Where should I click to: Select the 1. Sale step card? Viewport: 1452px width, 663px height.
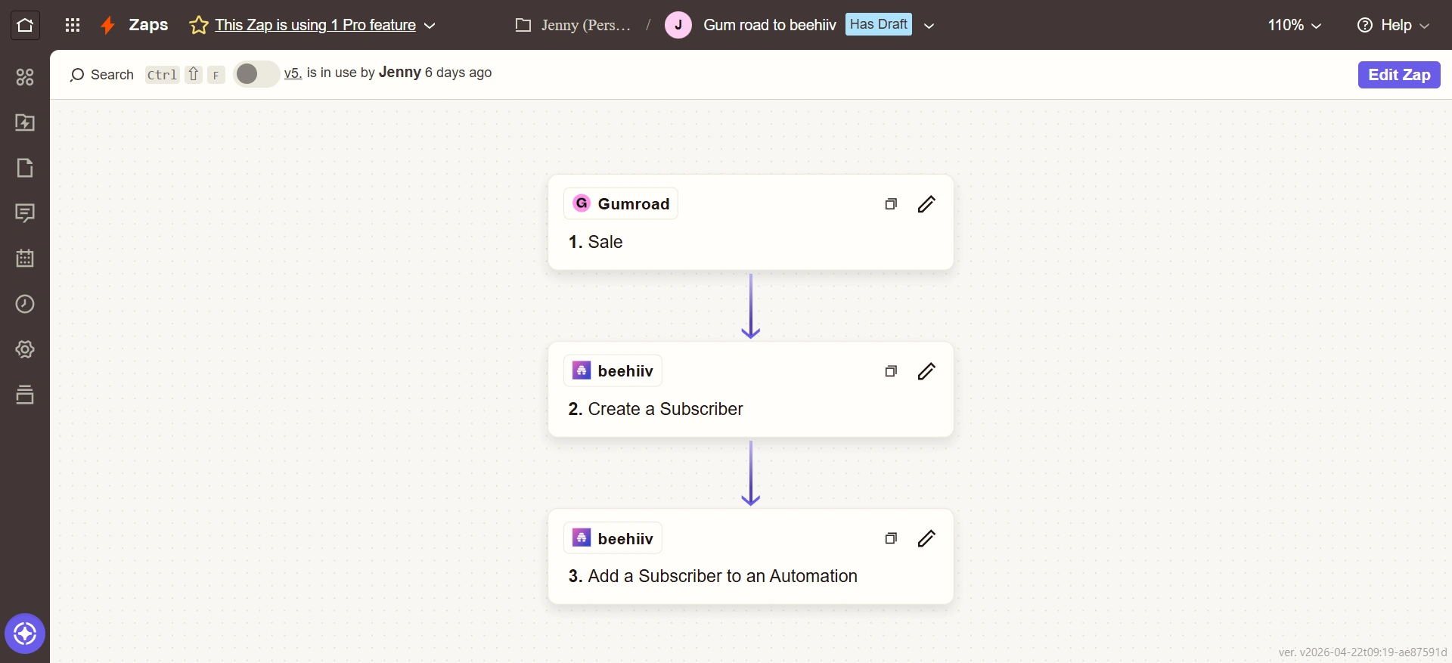pos(751,222)
